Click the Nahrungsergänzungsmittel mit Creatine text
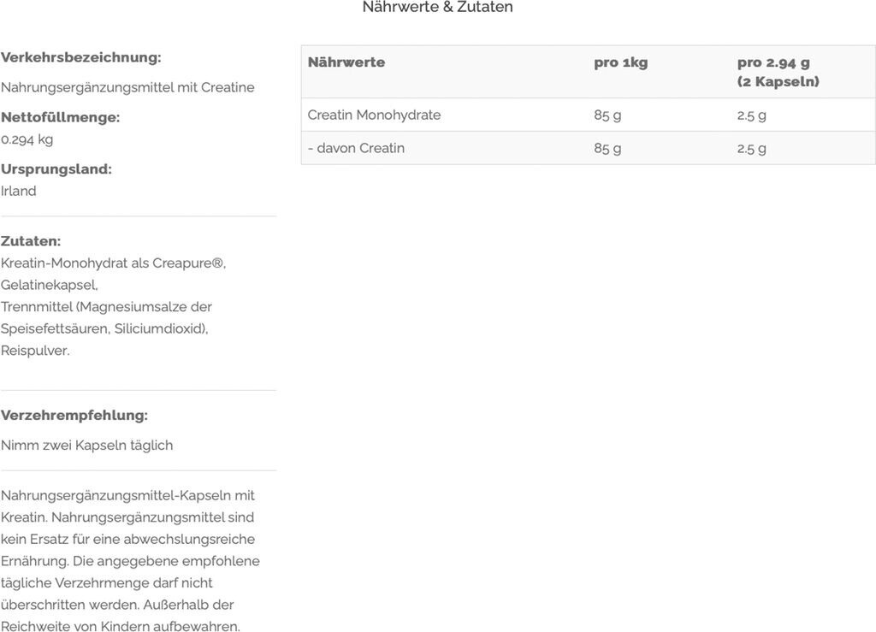The height and width of the screenshot is (632, 876). coord(127,87)
